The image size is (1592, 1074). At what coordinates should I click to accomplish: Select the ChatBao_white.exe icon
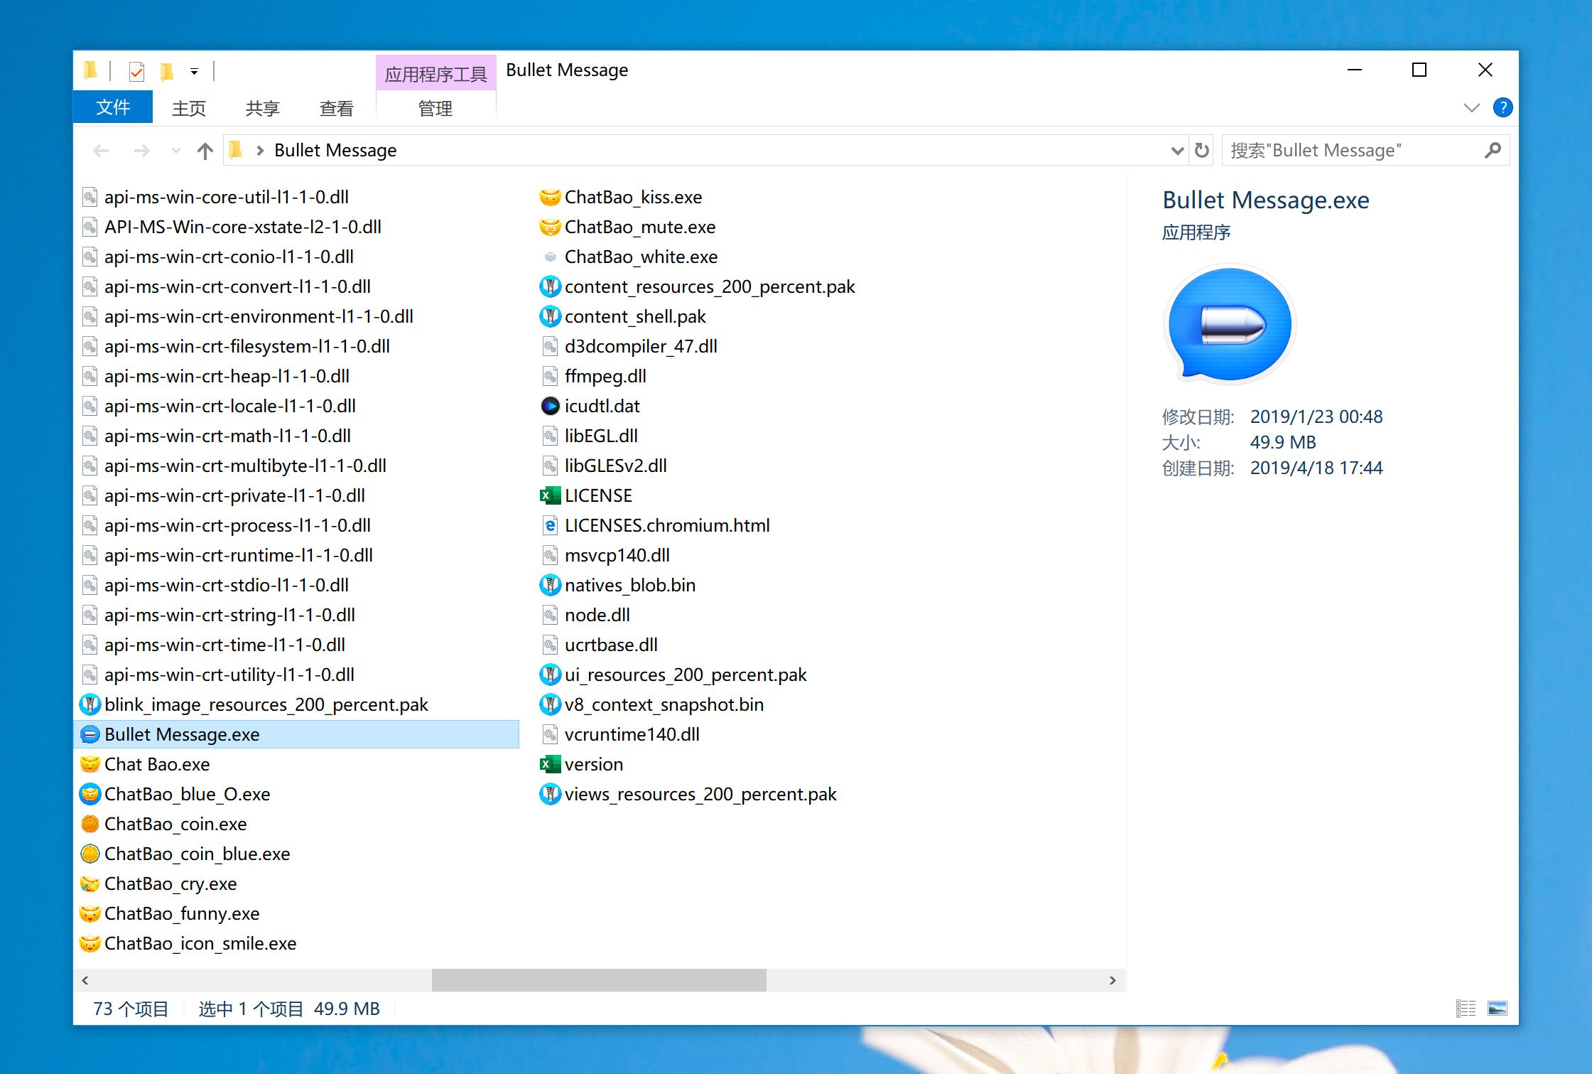click(x=550, y=257)
